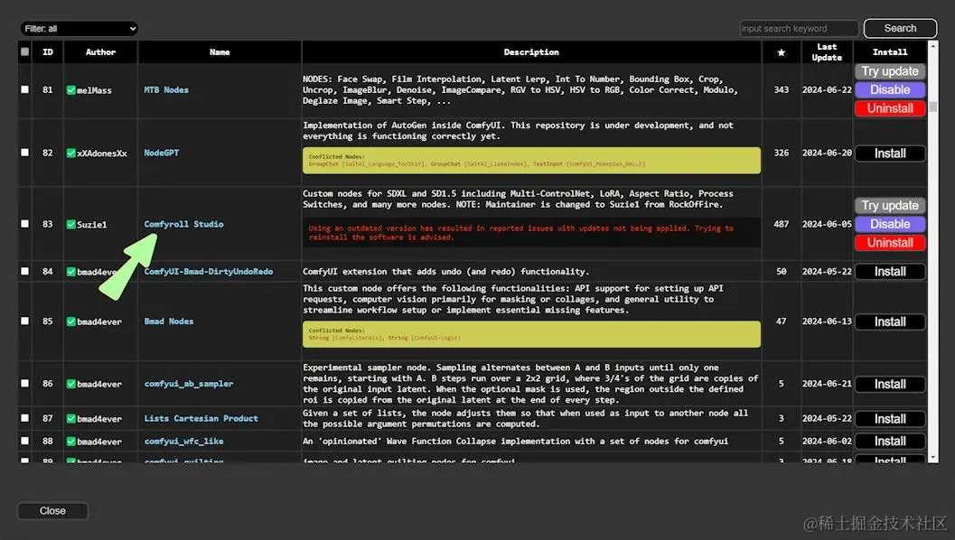
Task: Tick the select-all checkbox in table header
Action: pos(25,51)
